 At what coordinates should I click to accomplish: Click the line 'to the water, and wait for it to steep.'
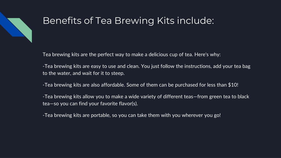83,73
